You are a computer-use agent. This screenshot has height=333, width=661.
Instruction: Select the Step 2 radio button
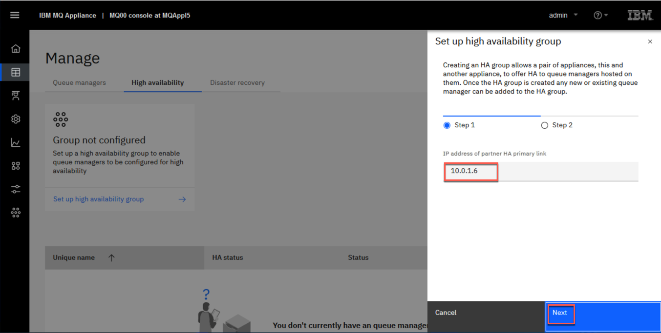click(545, 125)
